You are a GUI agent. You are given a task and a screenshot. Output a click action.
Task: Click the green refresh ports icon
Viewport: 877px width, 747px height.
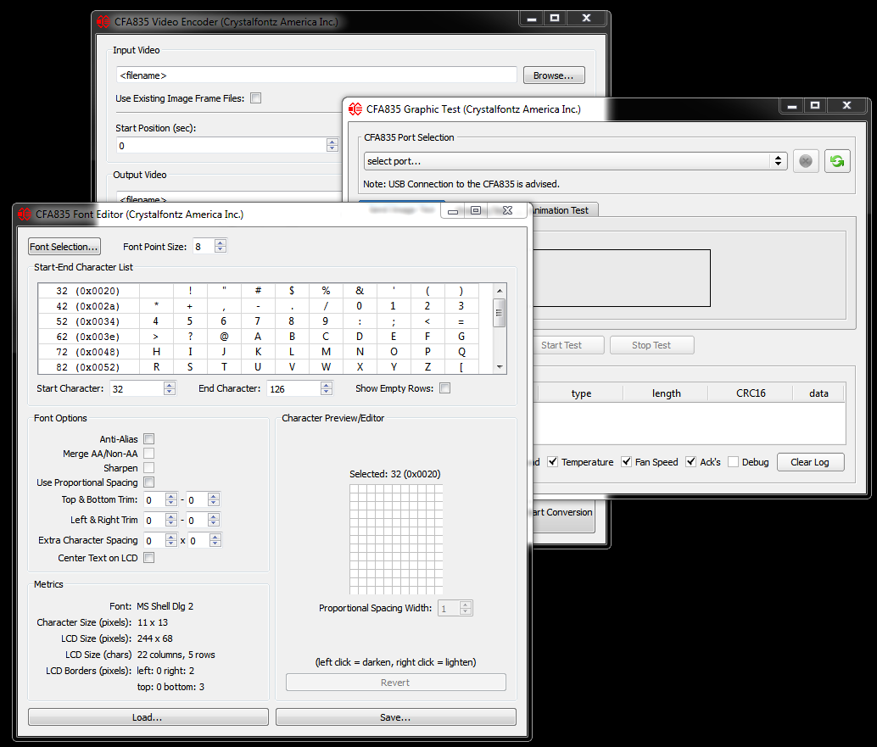[x=837, y=161]
